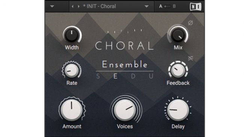Click the Feedback label
The height and width of the screenshot is (137, 244).
[x=178, y=83]
